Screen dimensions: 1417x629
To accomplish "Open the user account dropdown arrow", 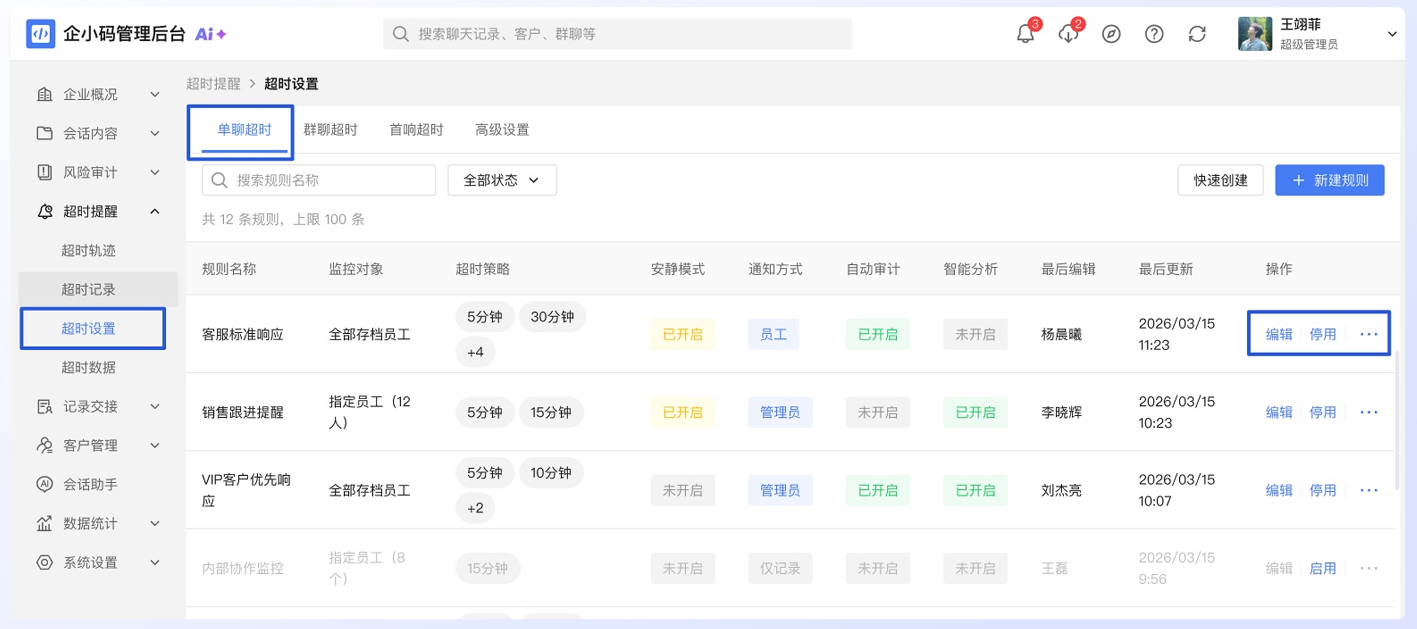I will click(1392, 34).
